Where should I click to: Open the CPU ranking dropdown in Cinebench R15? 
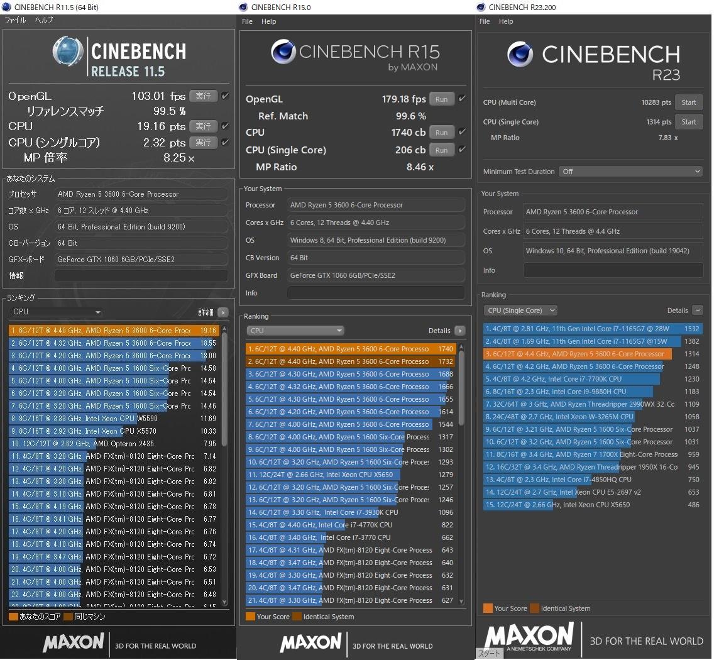click(295, 331)
